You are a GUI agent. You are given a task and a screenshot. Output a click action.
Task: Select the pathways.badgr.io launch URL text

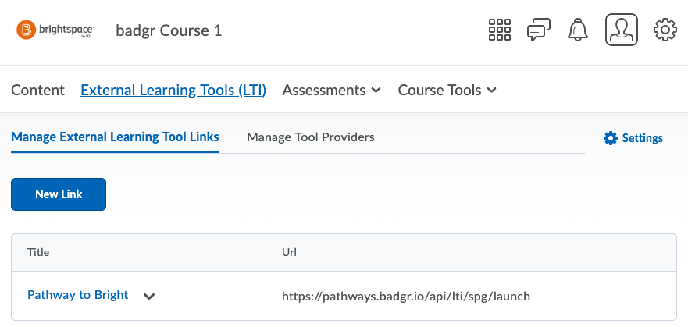(x=406, y=297)
